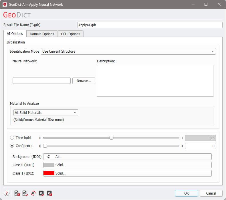Click the Air droplet icon for Background

(x=49, y=157)
